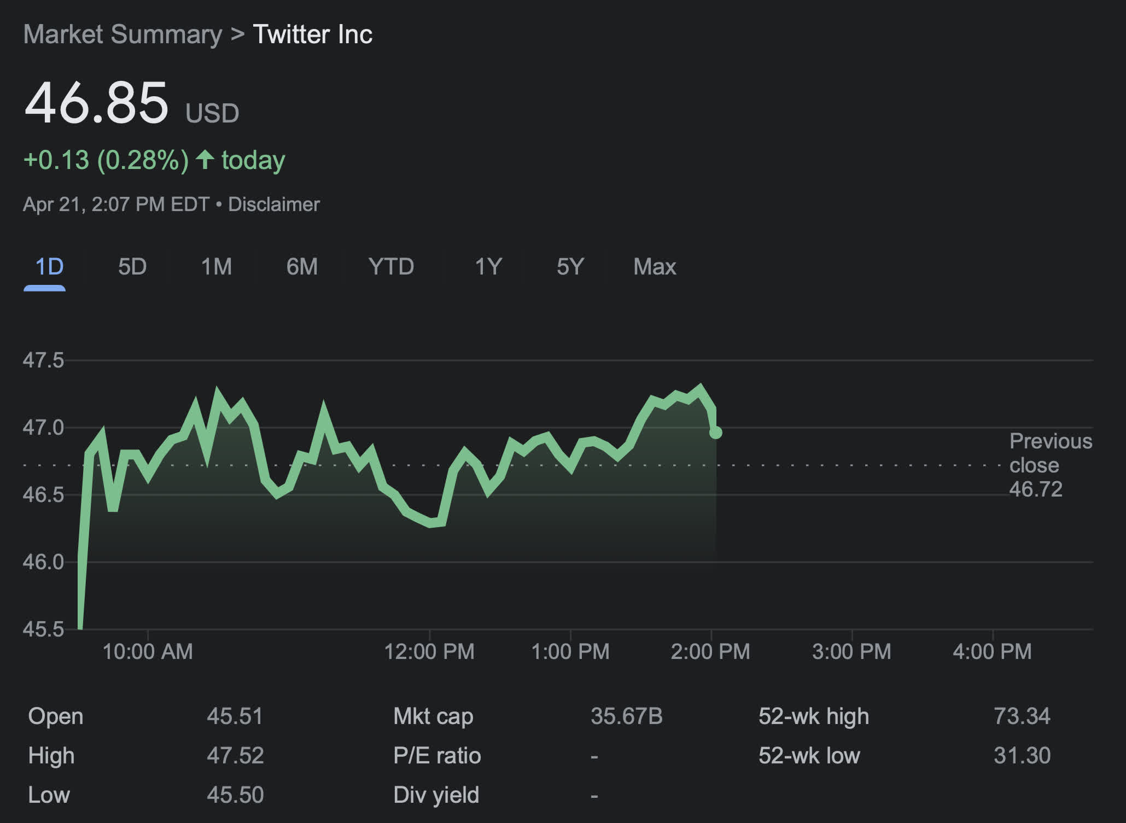Click the 45.5 y-axis label
The image size is (1126, 823).
pos(43,629)
